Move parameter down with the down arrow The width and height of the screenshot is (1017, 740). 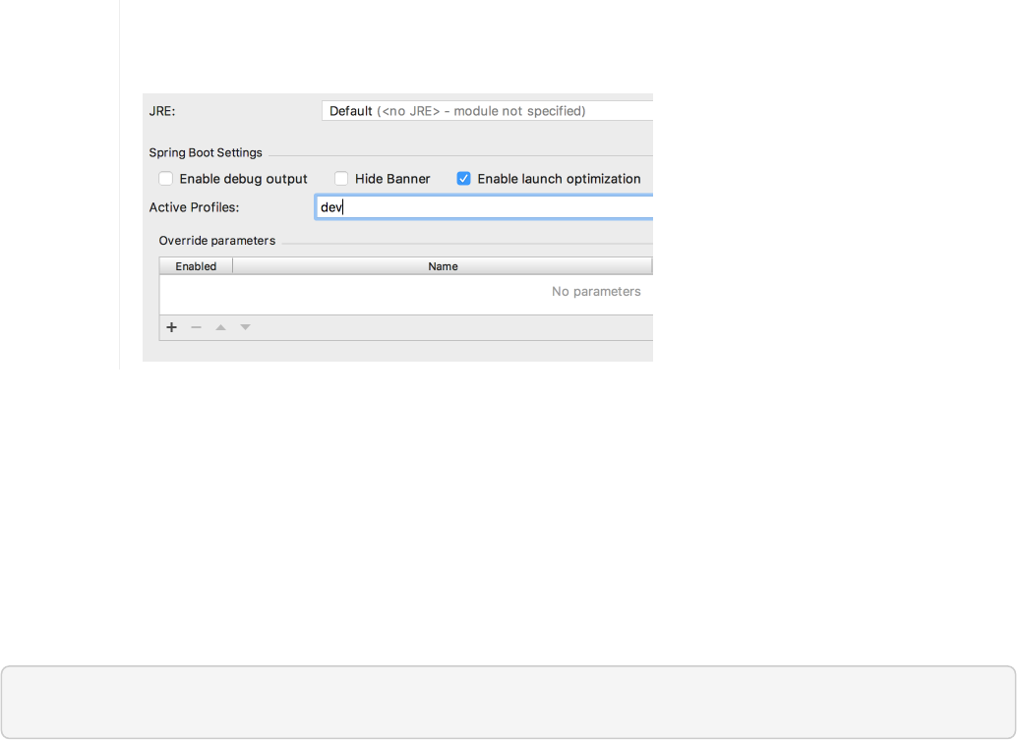click(245, 327)
